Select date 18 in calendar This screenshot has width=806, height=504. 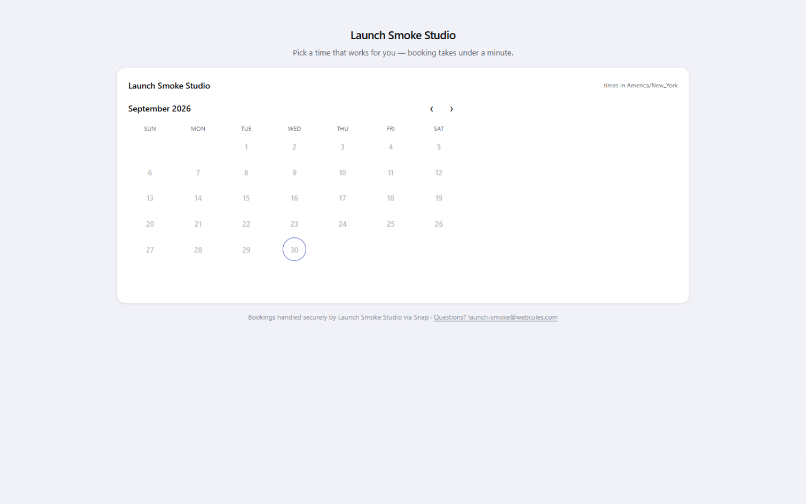[x=391, y=198]
